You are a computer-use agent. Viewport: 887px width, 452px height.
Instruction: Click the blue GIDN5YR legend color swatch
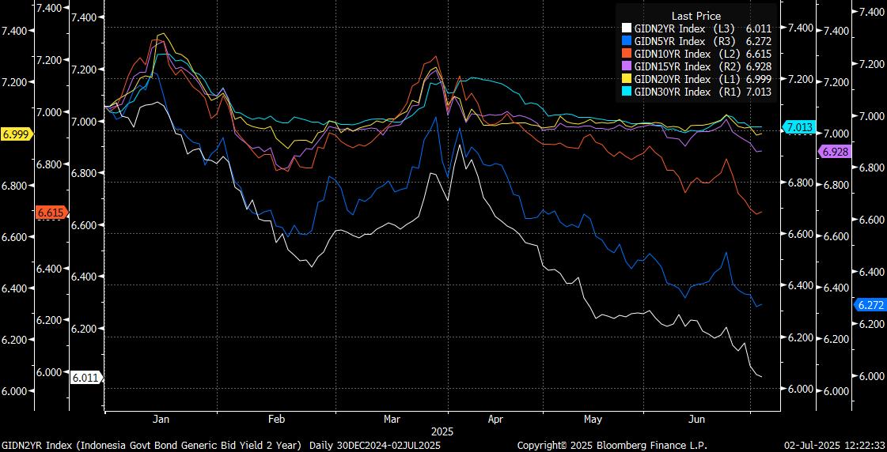coord(626,41)
